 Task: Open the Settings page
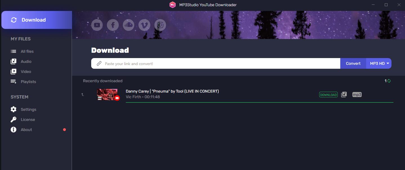pos(28,109)
